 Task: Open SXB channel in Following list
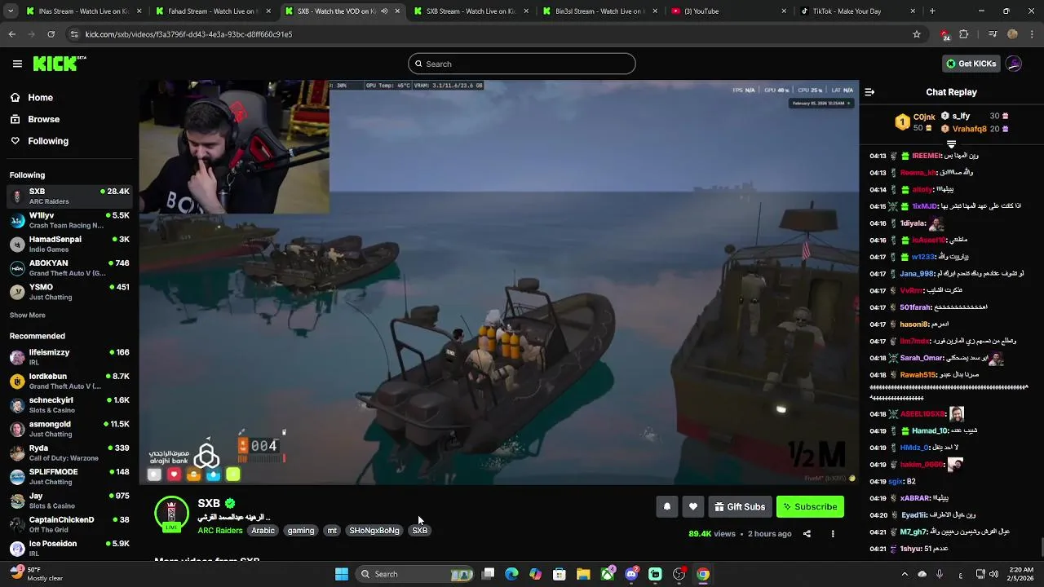69,196
